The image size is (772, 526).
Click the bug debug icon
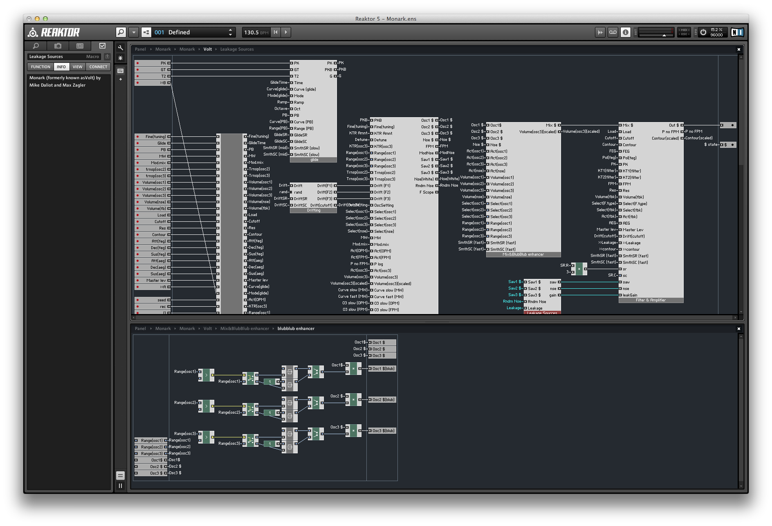[x=120, y=58]
